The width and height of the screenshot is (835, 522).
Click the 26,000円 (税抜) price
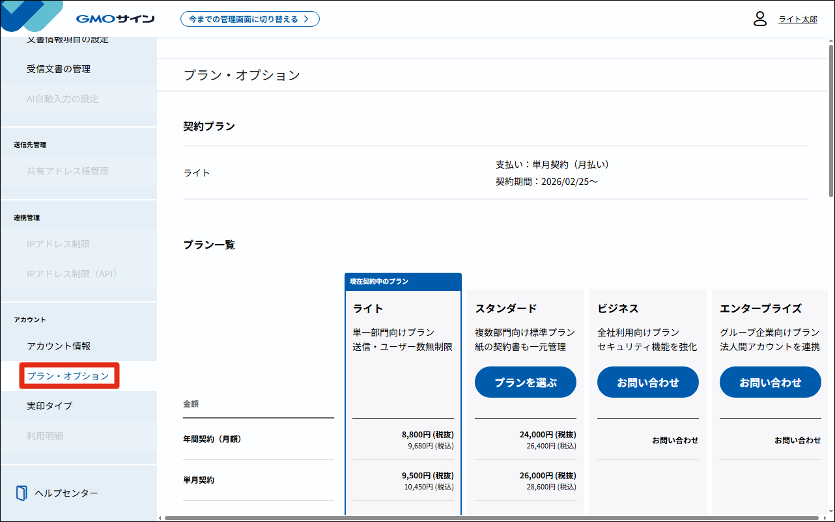click(548, 476)
